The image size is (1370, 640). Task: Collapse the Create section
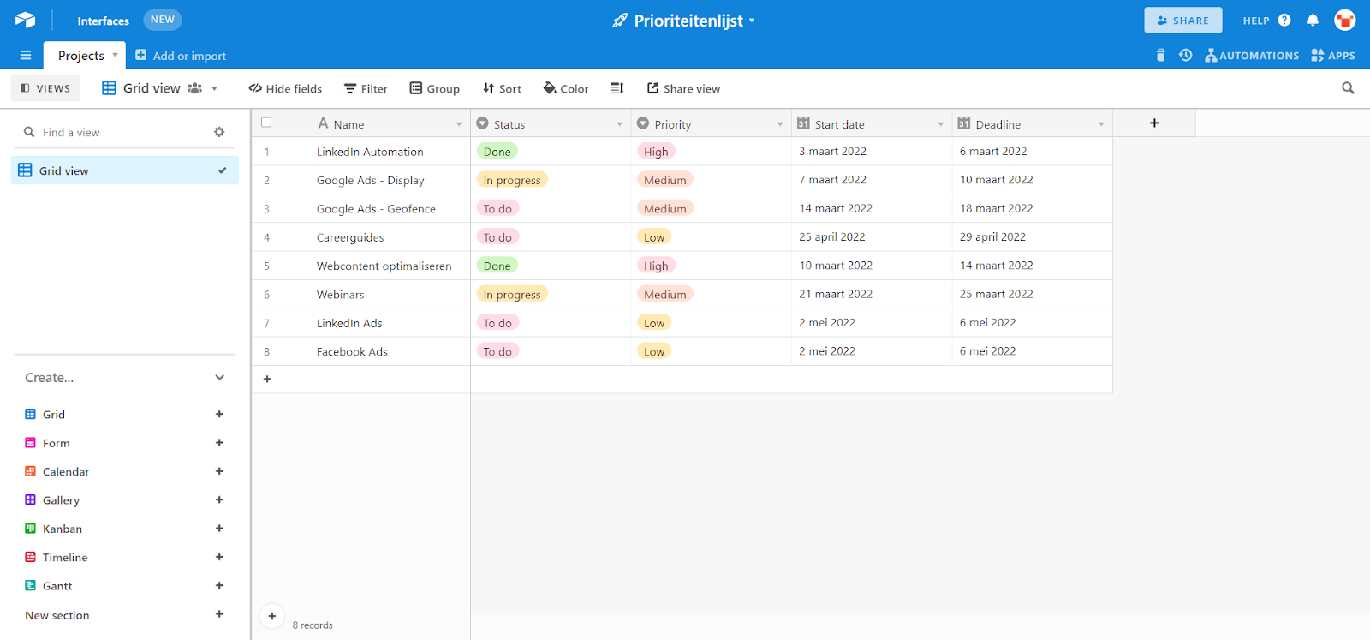[x=220, y=377]
